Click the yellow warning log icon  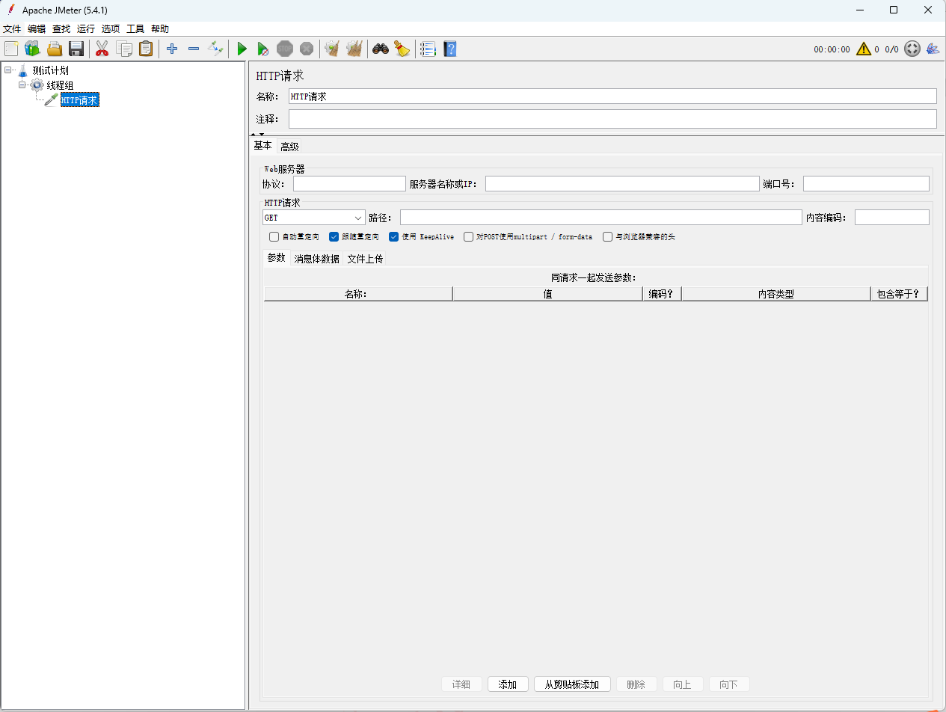(864, 49)
